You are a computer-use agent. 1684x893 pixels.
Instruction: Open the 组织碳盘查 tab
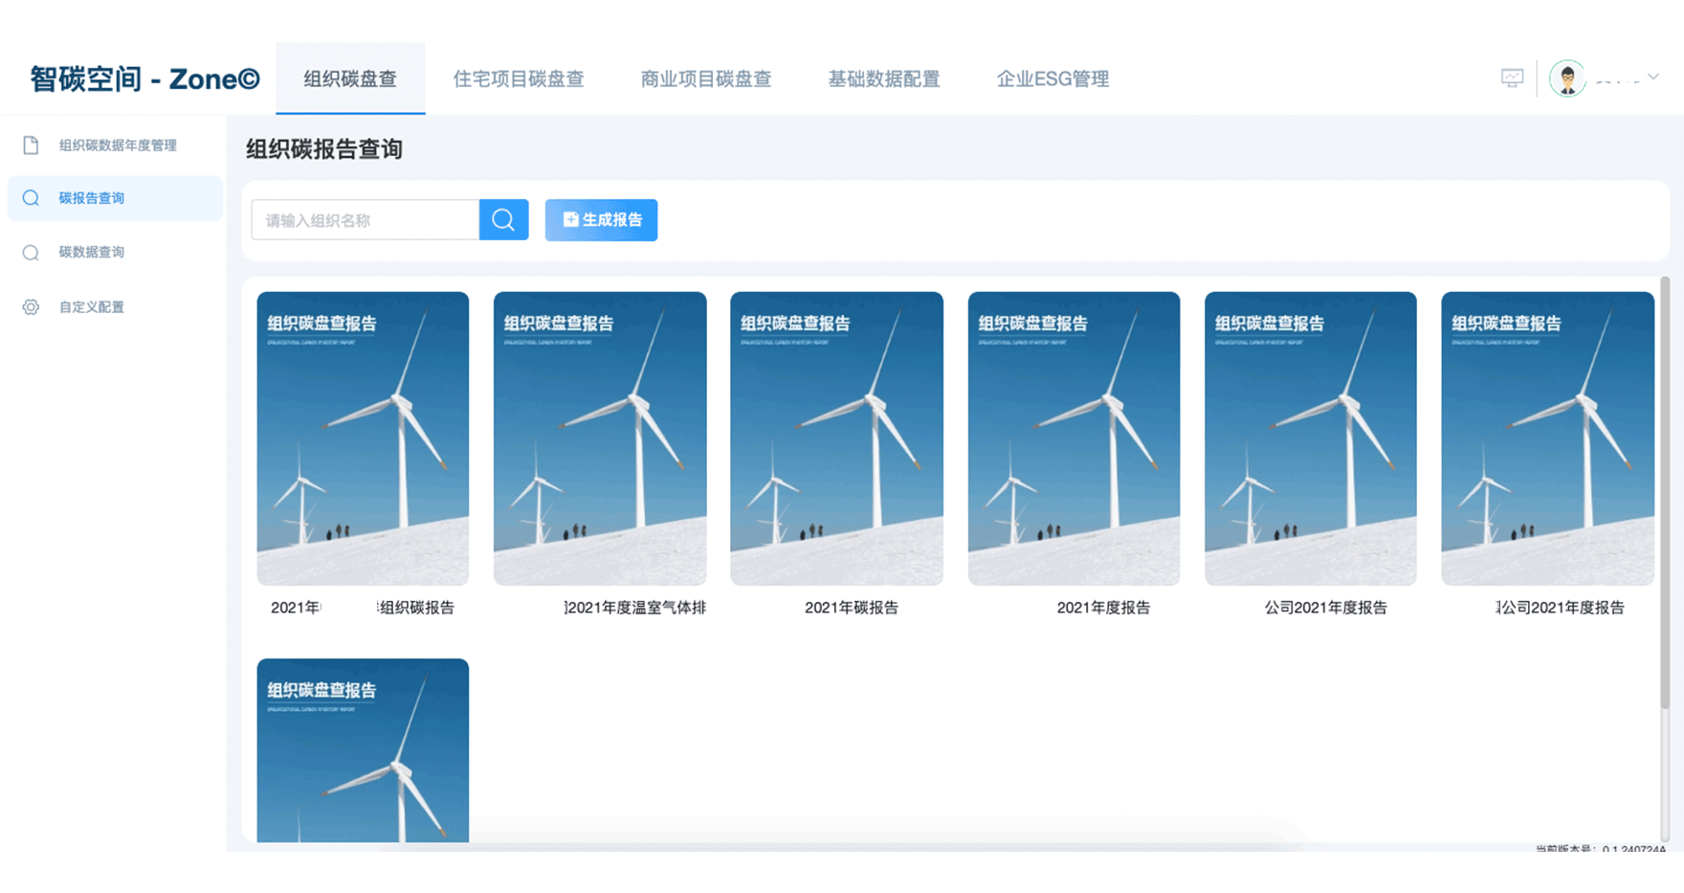click(350, 78)
